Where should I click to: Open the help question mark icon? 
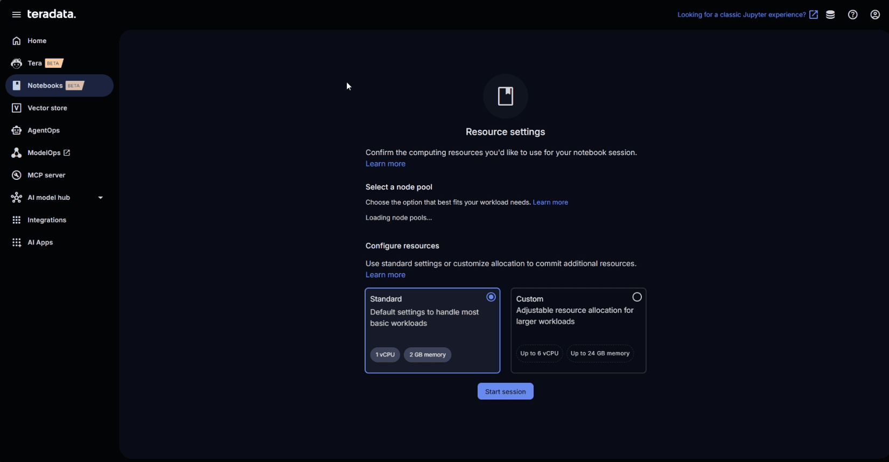[x=853, y=15]
